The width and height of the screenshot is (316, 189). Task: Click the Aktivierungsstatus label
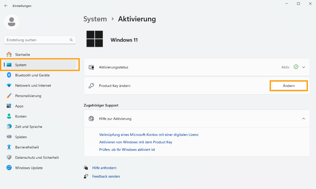coord(113,67)
